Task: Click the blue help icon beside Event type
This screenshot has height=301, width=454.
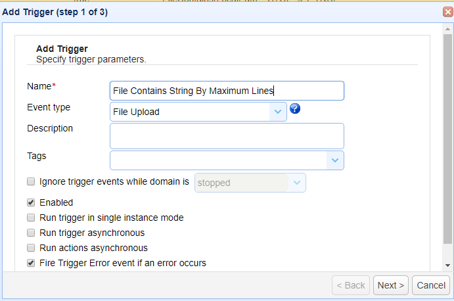Action: (295, 108)
